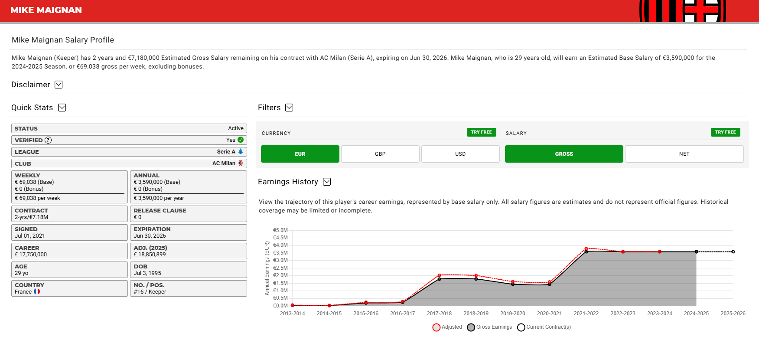Collapse the Quick Stats section
Image resolution: width=759 pixels, height=340 pixels.
(62, 108)
